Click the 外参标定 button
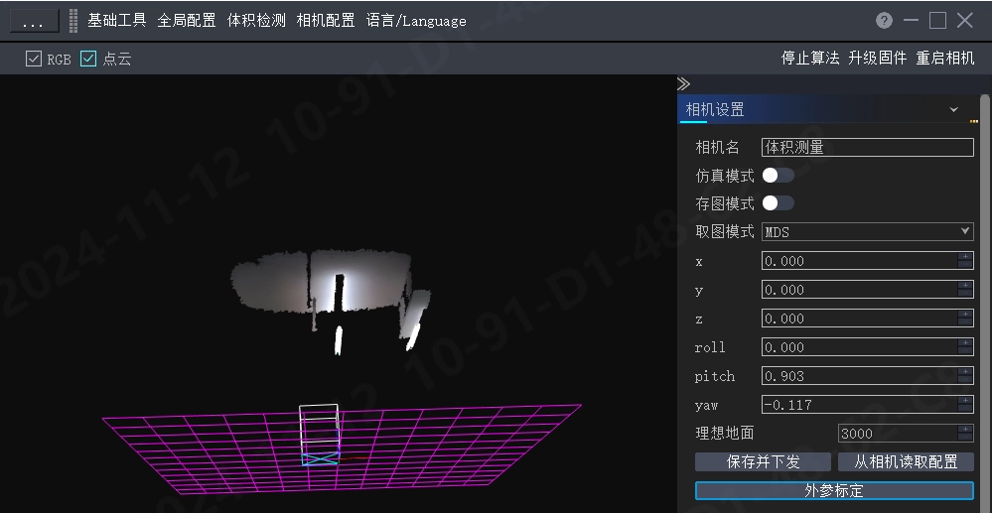This screenshot has height=513, width=992. [x=834, y=491]
